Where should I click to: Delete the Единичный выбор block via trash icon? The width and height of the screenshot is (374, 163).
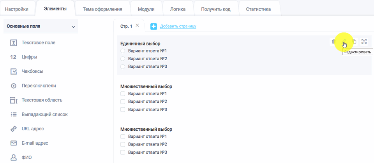[333, 42]
